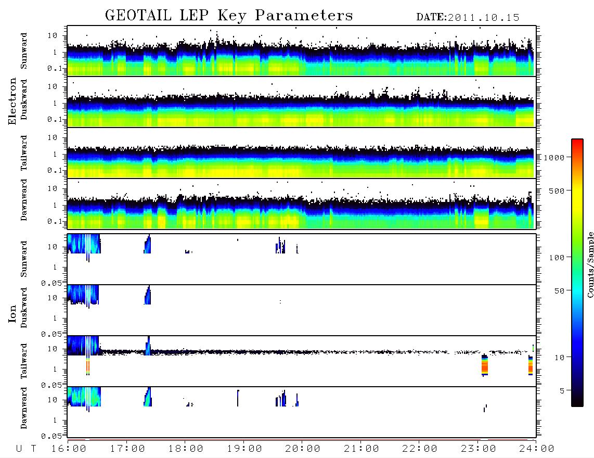This screenshot has width=594, height=458.
Task: Click the 50 colorbar tick value
Action: coord(560,291)
